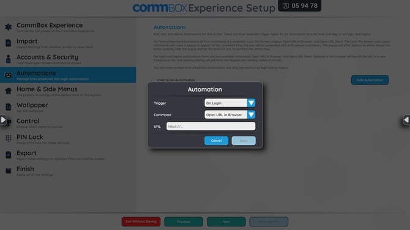Screen dimensions: 410x230
Task: Click Exit Without Saving
Action: [x=141, y=221]
